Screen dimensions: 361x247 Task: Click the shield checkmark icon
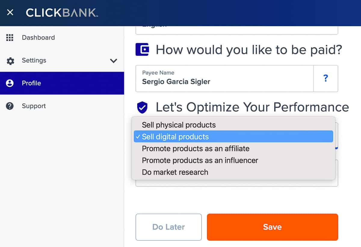pyautogui.click(x=142, y=107)
